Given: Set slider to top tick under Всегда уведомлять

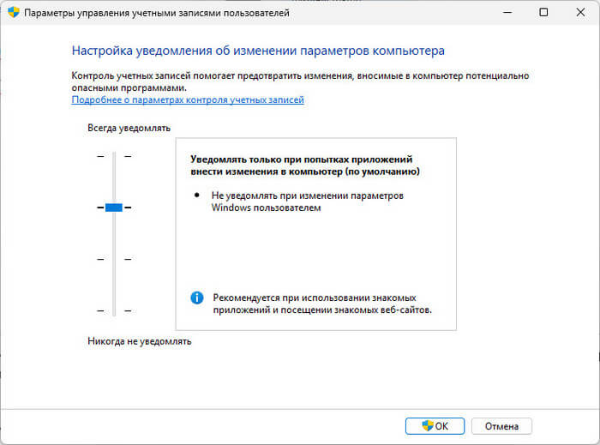Looking at the screenshot, I should (x=114, y=156).
